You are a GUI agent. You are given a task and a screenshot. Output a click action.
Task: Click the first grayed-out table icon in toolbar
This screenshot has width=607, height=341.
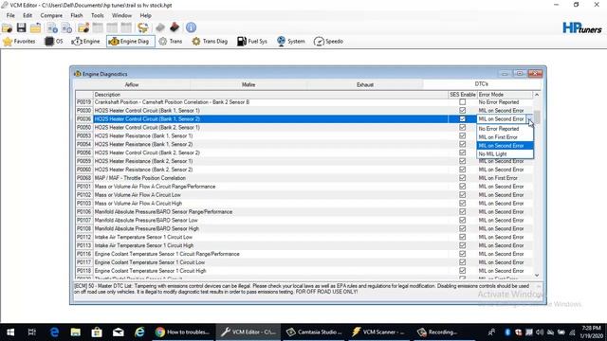(98, 27)
